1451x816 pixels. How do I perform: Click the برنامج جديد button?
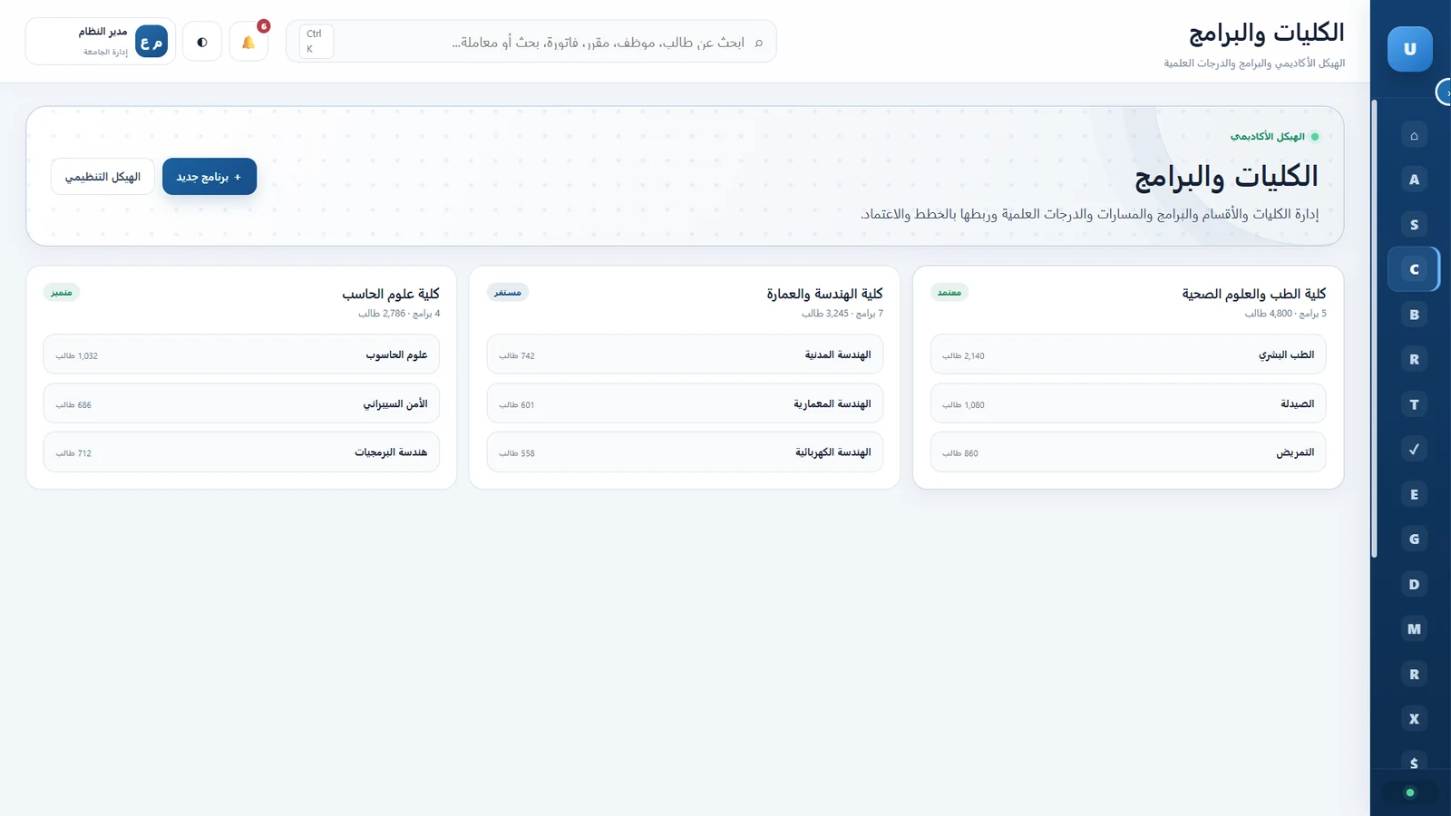[x=209, y=177]
